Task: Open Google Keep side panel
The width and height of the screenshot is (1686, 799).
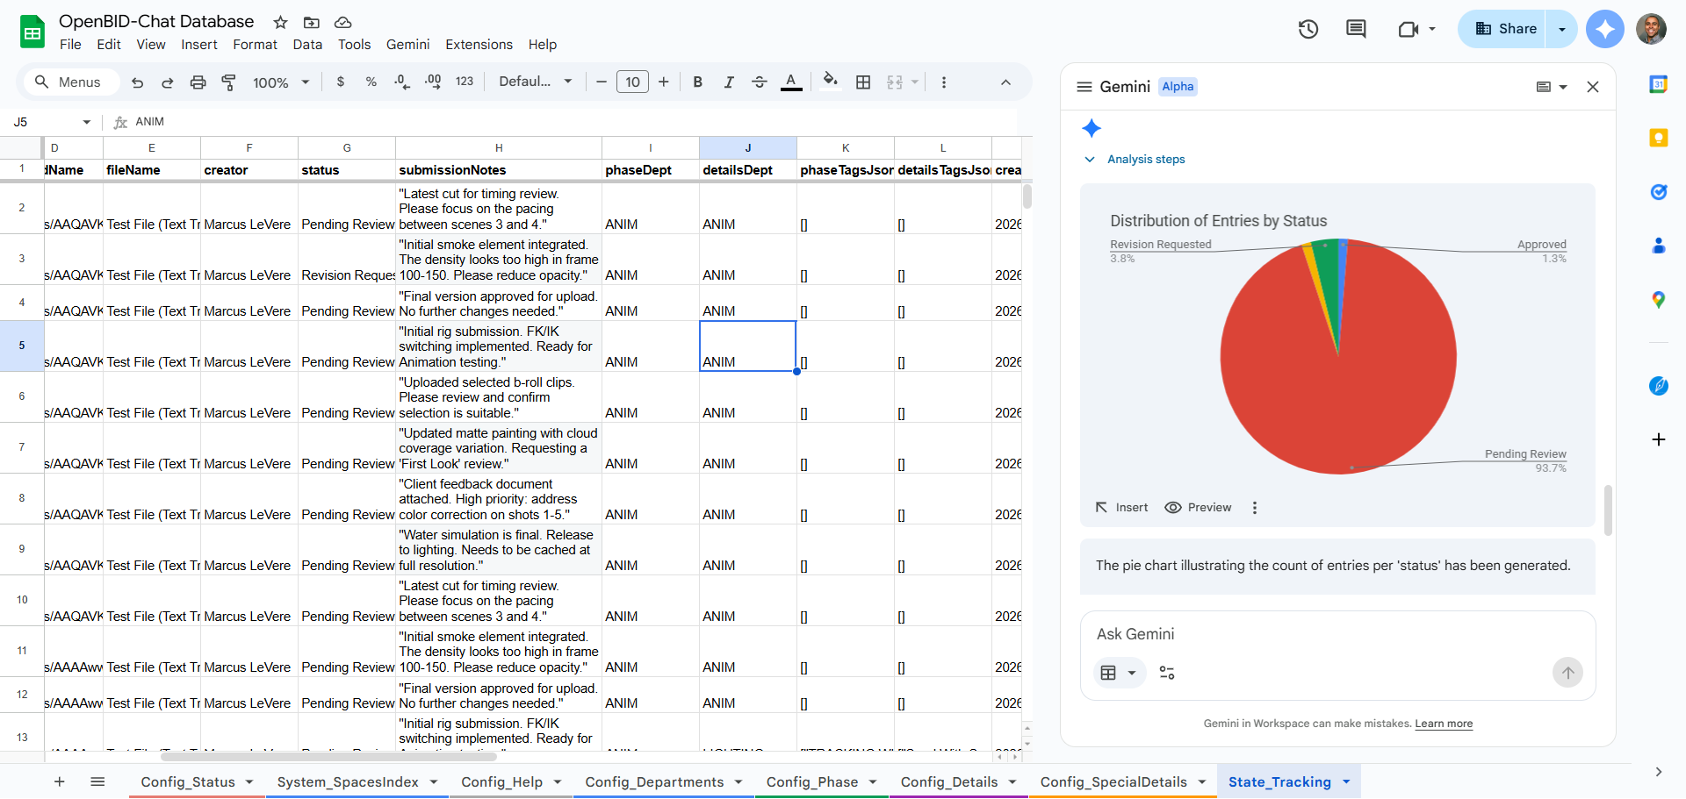Action: (x=1659, y=138)
